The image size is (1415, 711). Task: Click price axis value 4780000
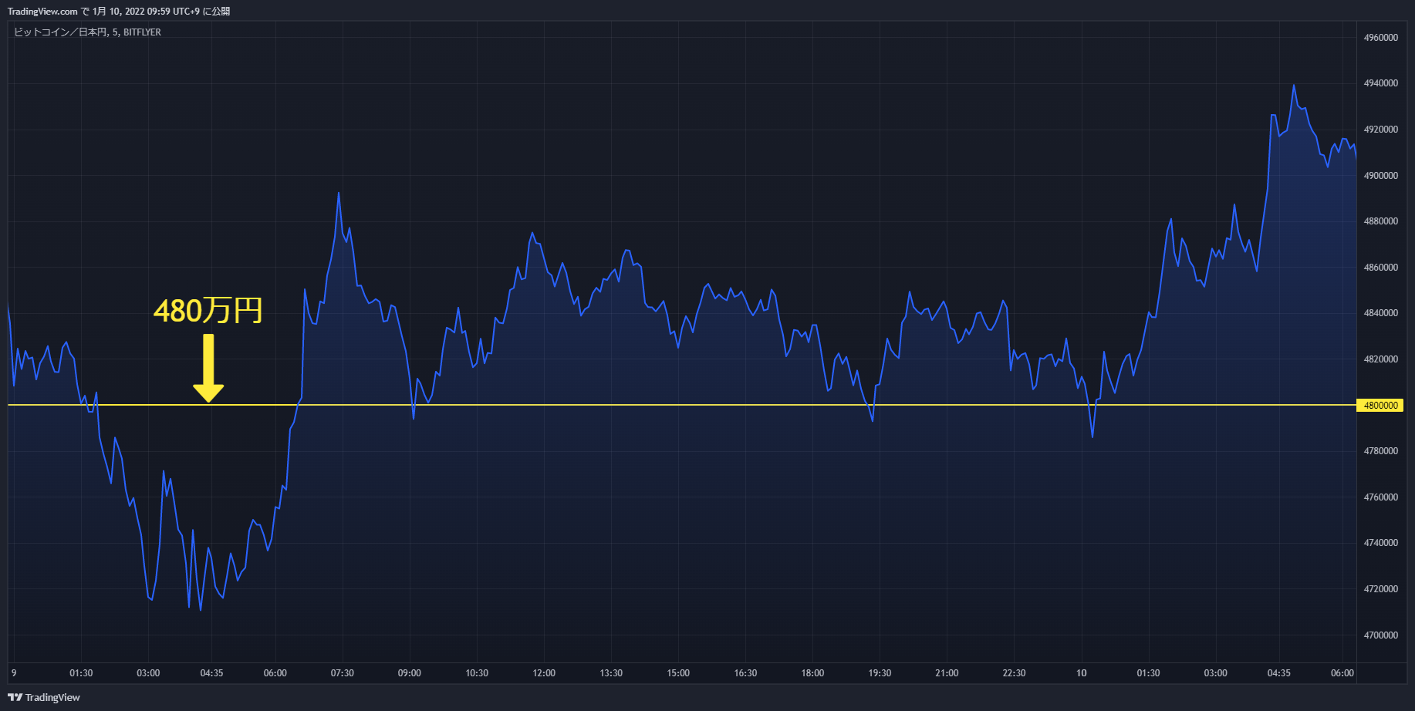(1381, 451)
